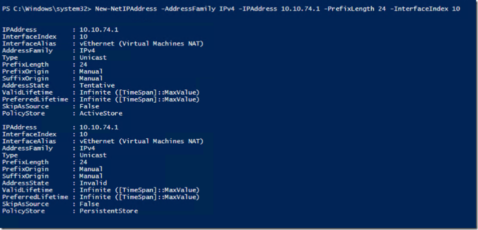Click the first Unicast Type value
The height and width of the screenshot is (230, 478).
93,57
